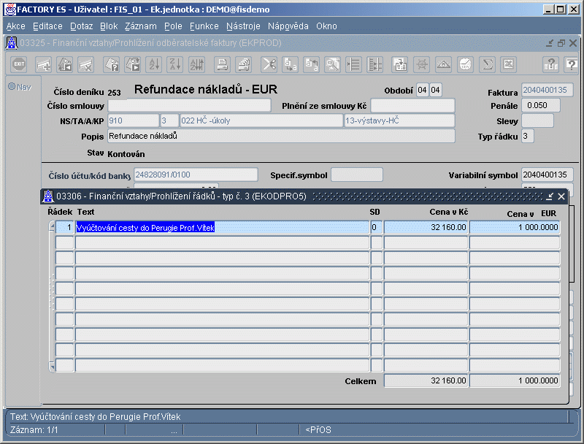Open the Funkce menu
This screenshot has width=584, height=444.
[x=204, y=26]
